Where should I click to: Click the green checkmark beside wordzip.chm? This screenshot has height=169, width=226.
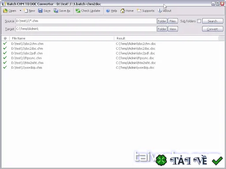[x=5, y=67]
